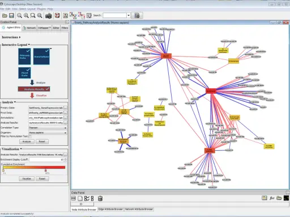The image size is (290, 217).
Task: Open the Search field dropdown arrow
Action: coord(129,15)
